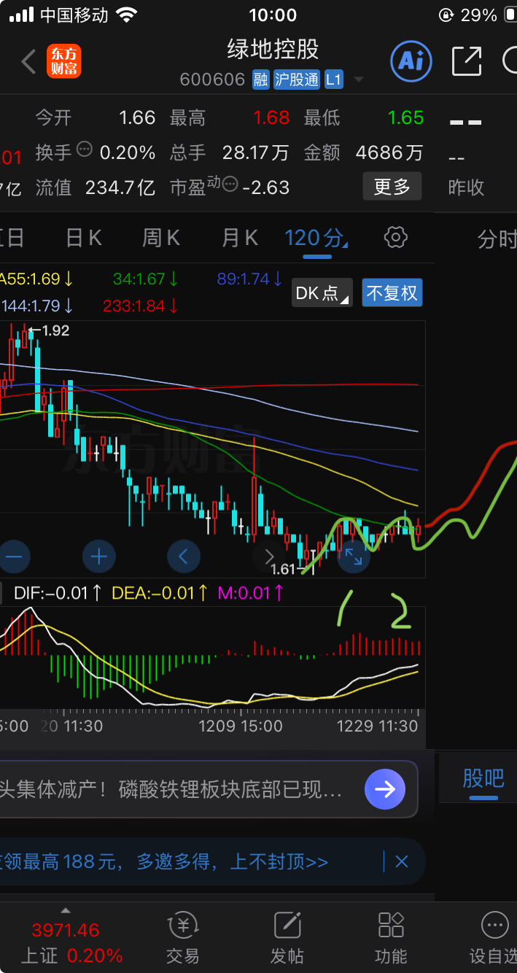This screenshot has width=517, height=973.
Task: Tap the 600606 stock code
Action: [212, 80]
